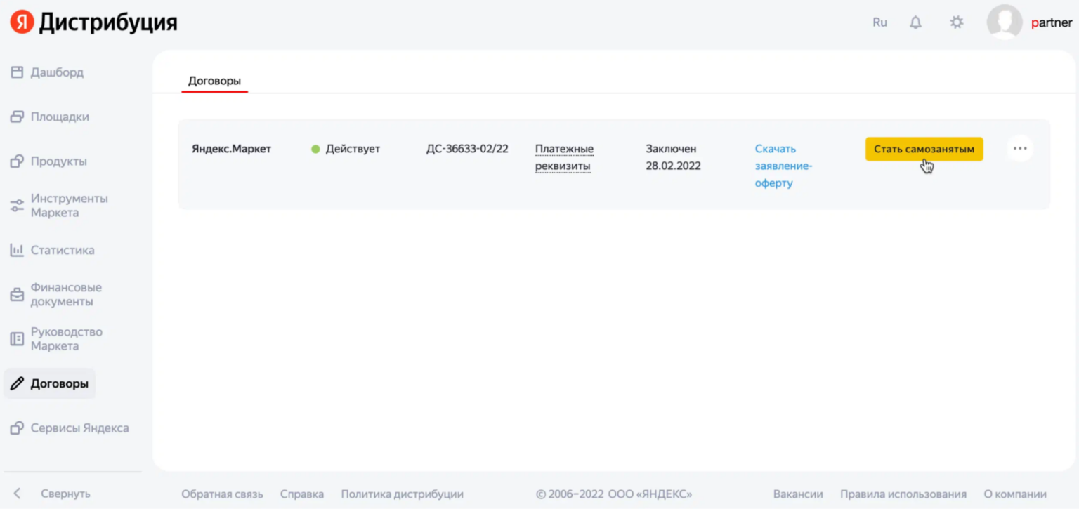Click contract number ДС-36633-02/22
The width and height of the screenshot is (1079, 509).
pos(467,149)
